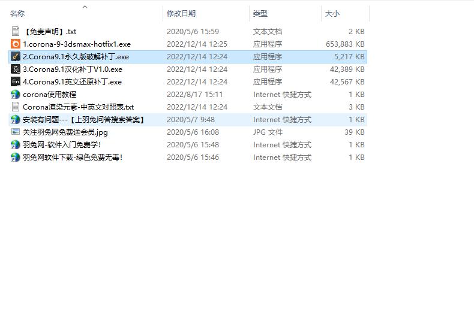The width and height of the screenshot is (474, 312).
Task: Sort files by 大小 column header
Action: point(332,14)
